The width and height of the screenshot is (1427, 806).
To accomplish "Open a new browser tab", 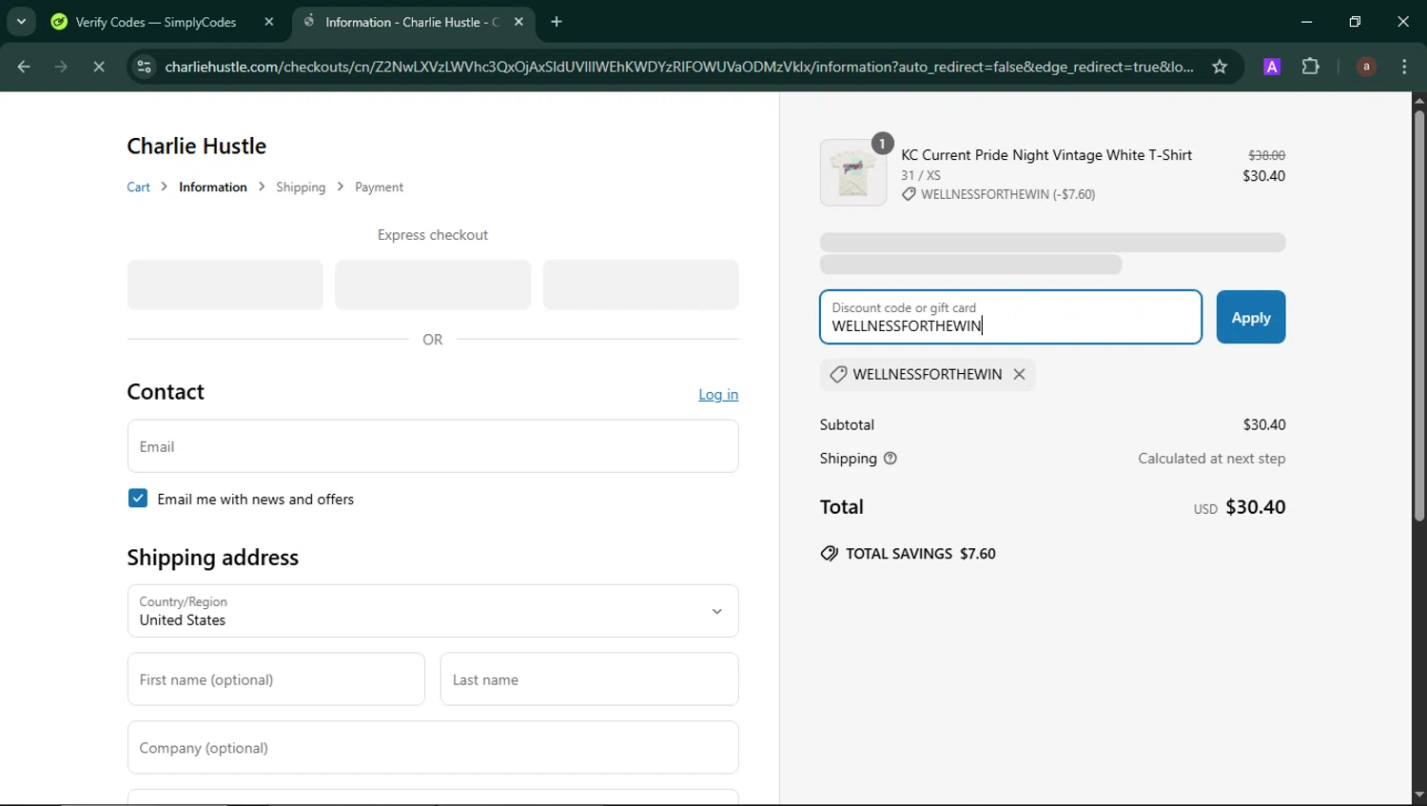I will click(557, 21).
